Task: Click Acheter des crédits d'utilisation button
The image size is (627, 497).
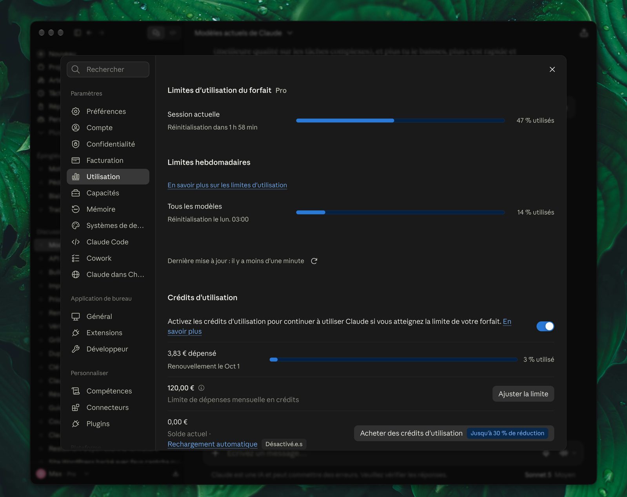Action: (454, 433)
